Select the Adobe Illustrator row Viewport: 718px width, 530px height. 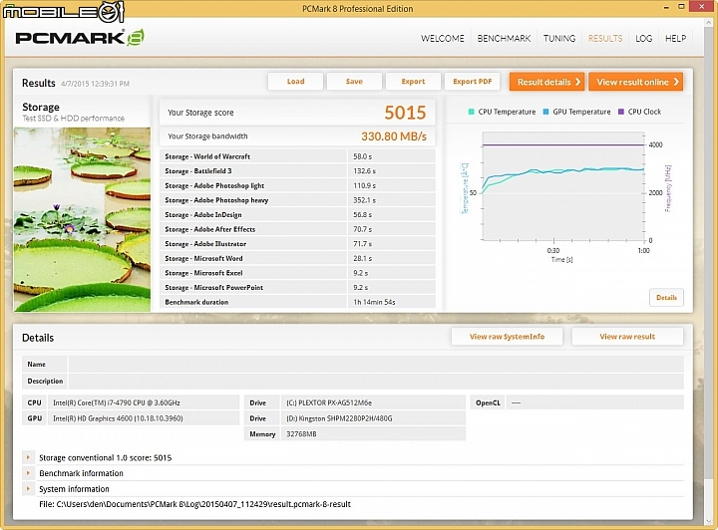(297, 244)
